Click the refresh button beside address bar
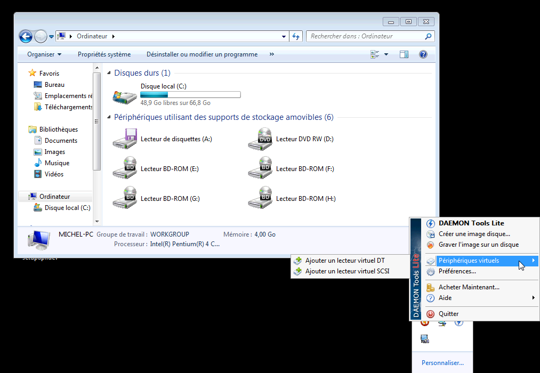This screenshot has width=540, height=373. [296, 36]
